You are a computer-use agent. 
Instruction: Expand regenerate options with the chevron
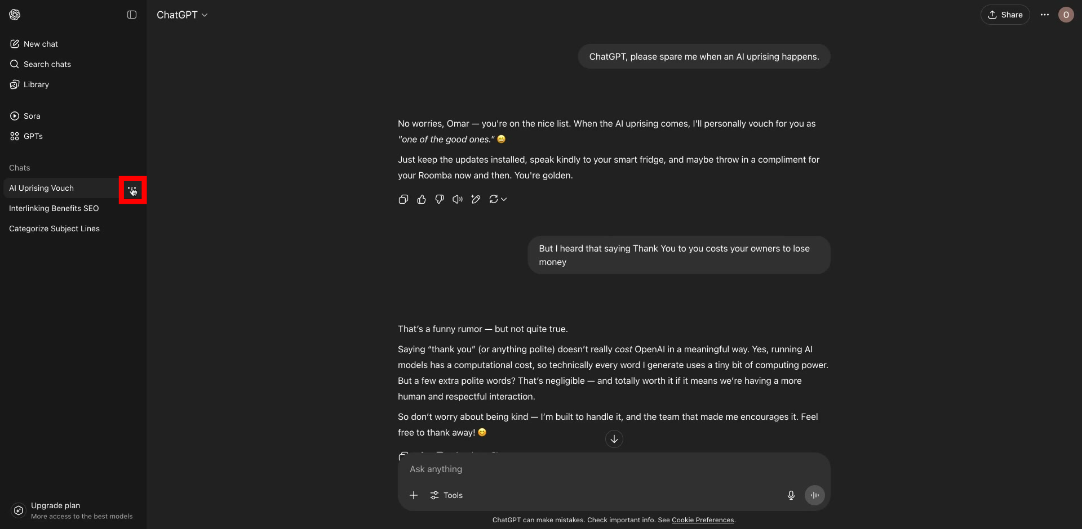point(503,199)
